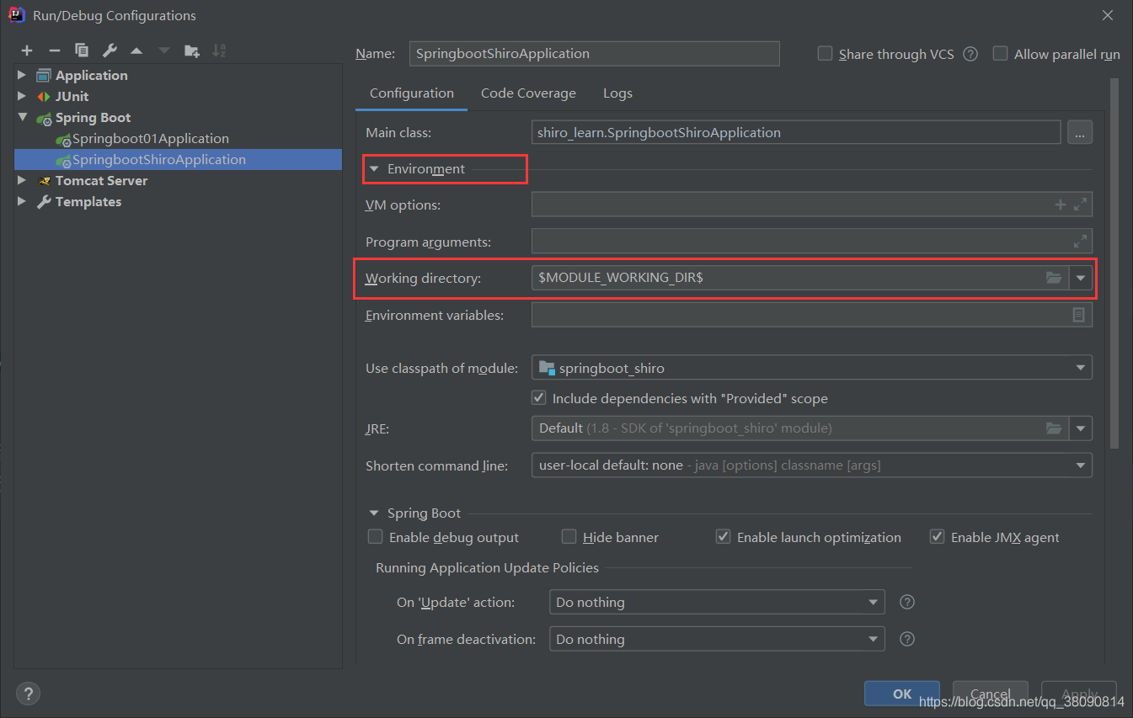Open Shorten command line dropdown
The image size is (1133, 718).
click(x=1080, y=465)
